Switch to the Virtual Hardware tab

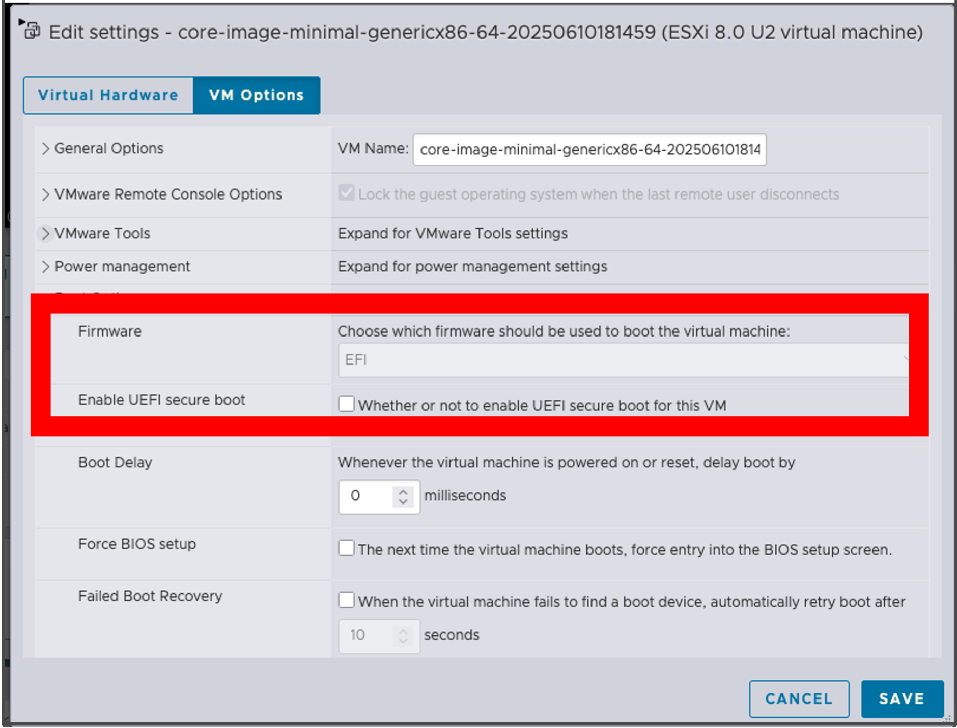(x=108, y=95)
